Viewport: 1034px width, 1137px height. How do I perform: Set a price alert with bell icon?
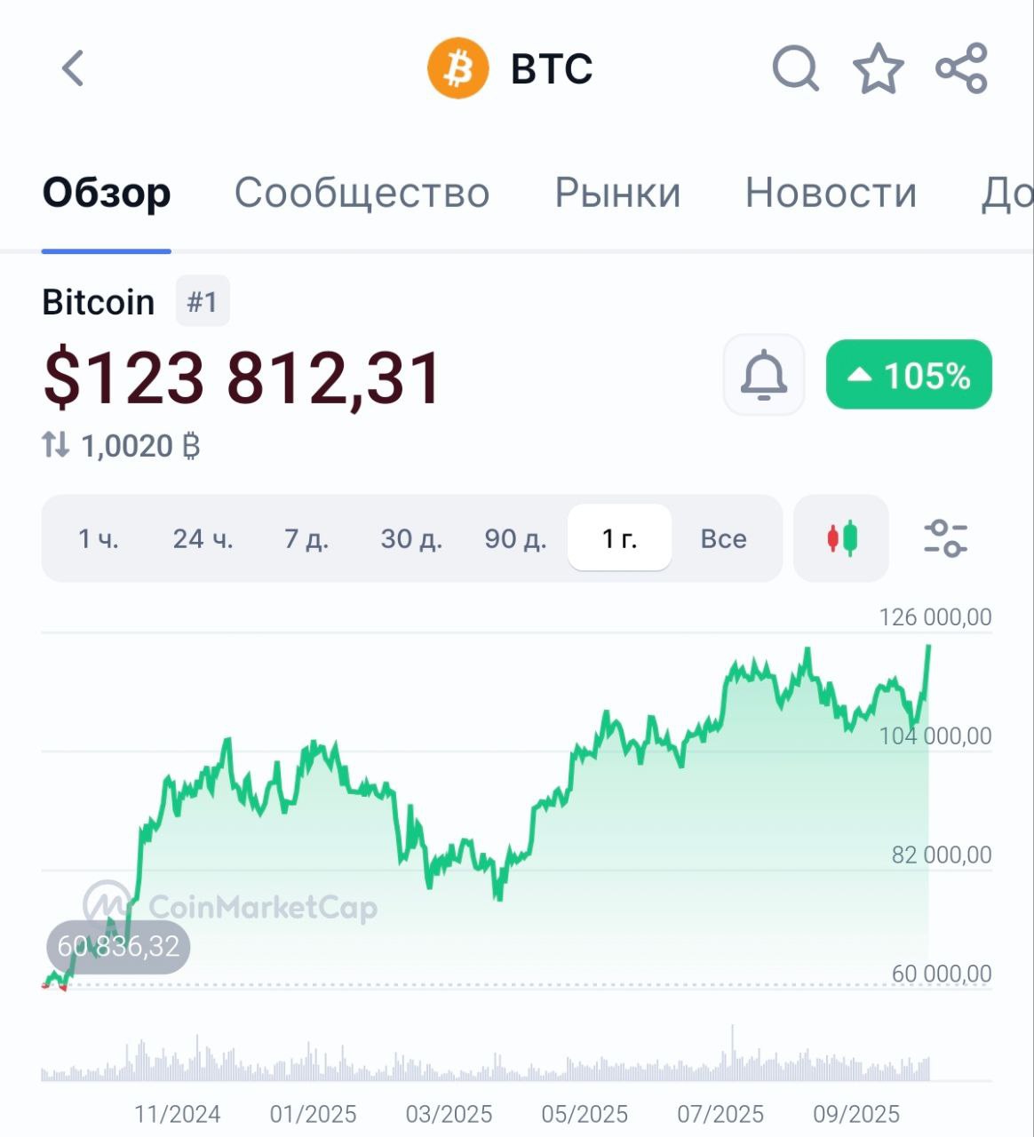tap(764, 375)
